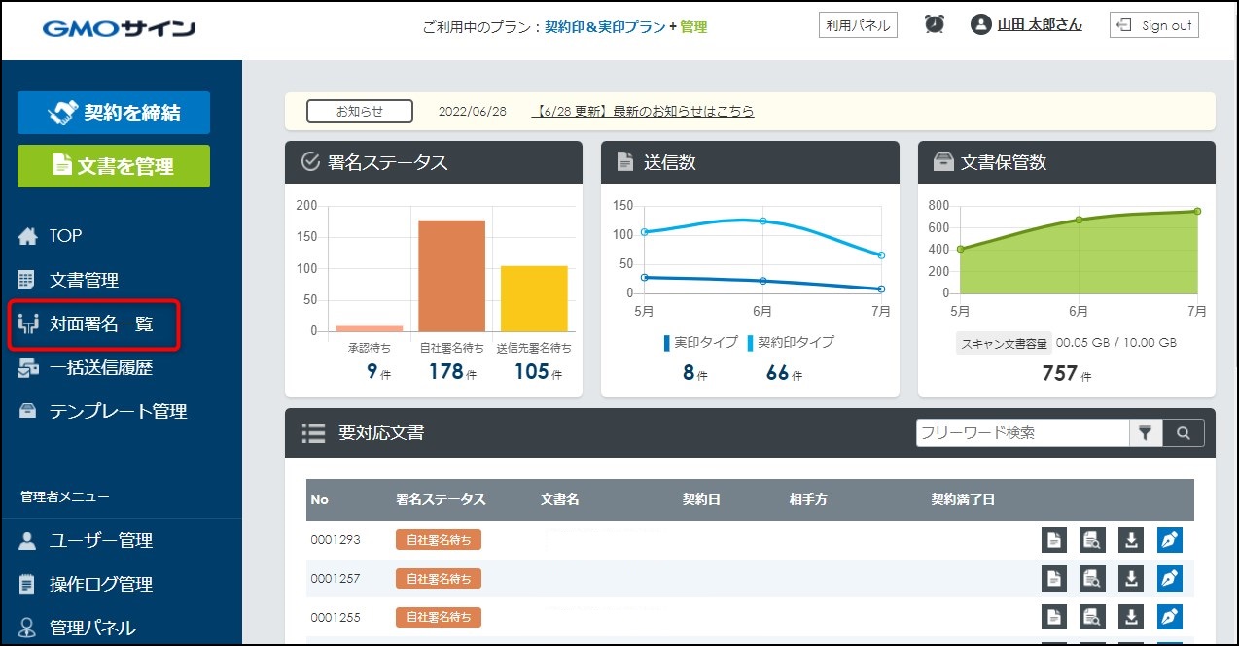1239x646 pixels.
Task: Click sign pen icon for document 0001293
Action: pyautogui.click(x=1170, y=540)
